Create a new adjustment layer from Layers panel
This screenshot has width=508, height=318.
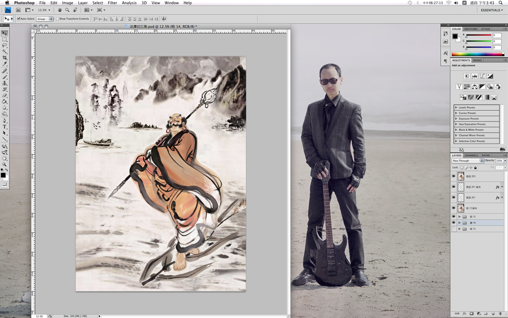[479, 313]
